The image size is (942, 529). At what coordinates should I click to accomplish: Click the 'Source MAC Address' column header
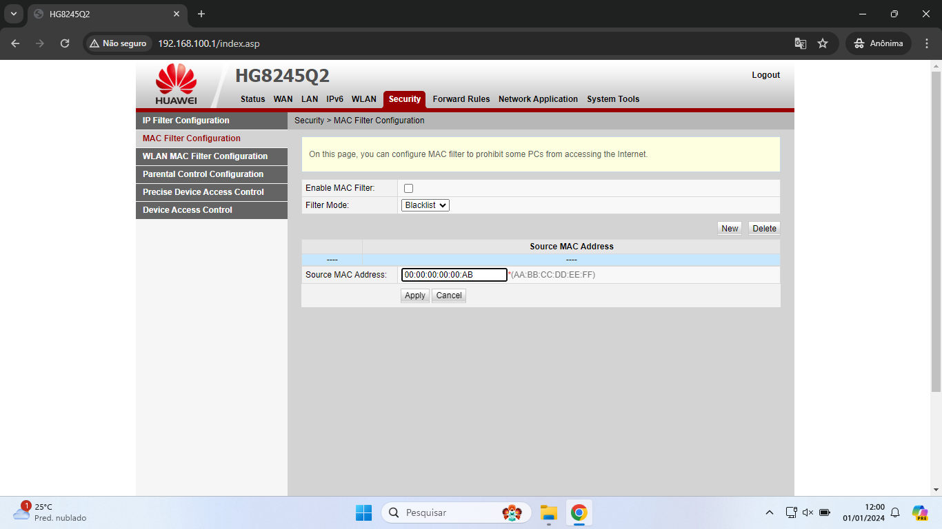[x=572, y=247]
